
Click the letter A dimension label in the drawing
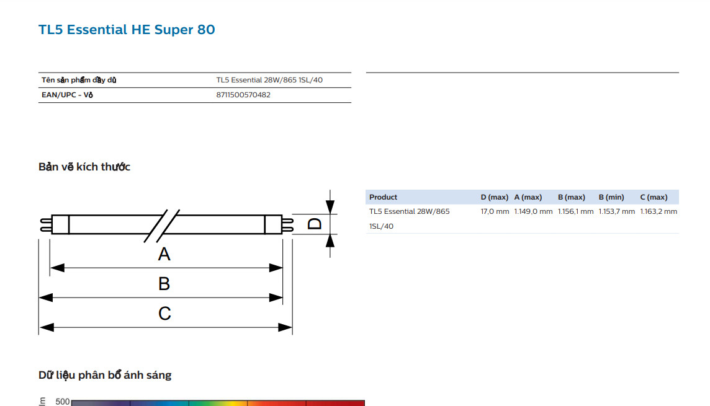tap(164, 254)
